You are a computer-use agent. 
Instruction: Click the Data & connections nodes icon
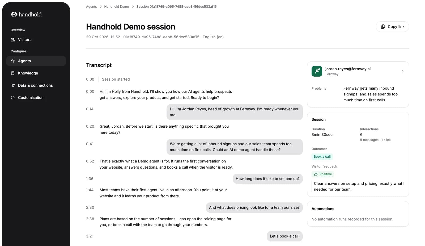pyautogui.click(x=13, y=85)
